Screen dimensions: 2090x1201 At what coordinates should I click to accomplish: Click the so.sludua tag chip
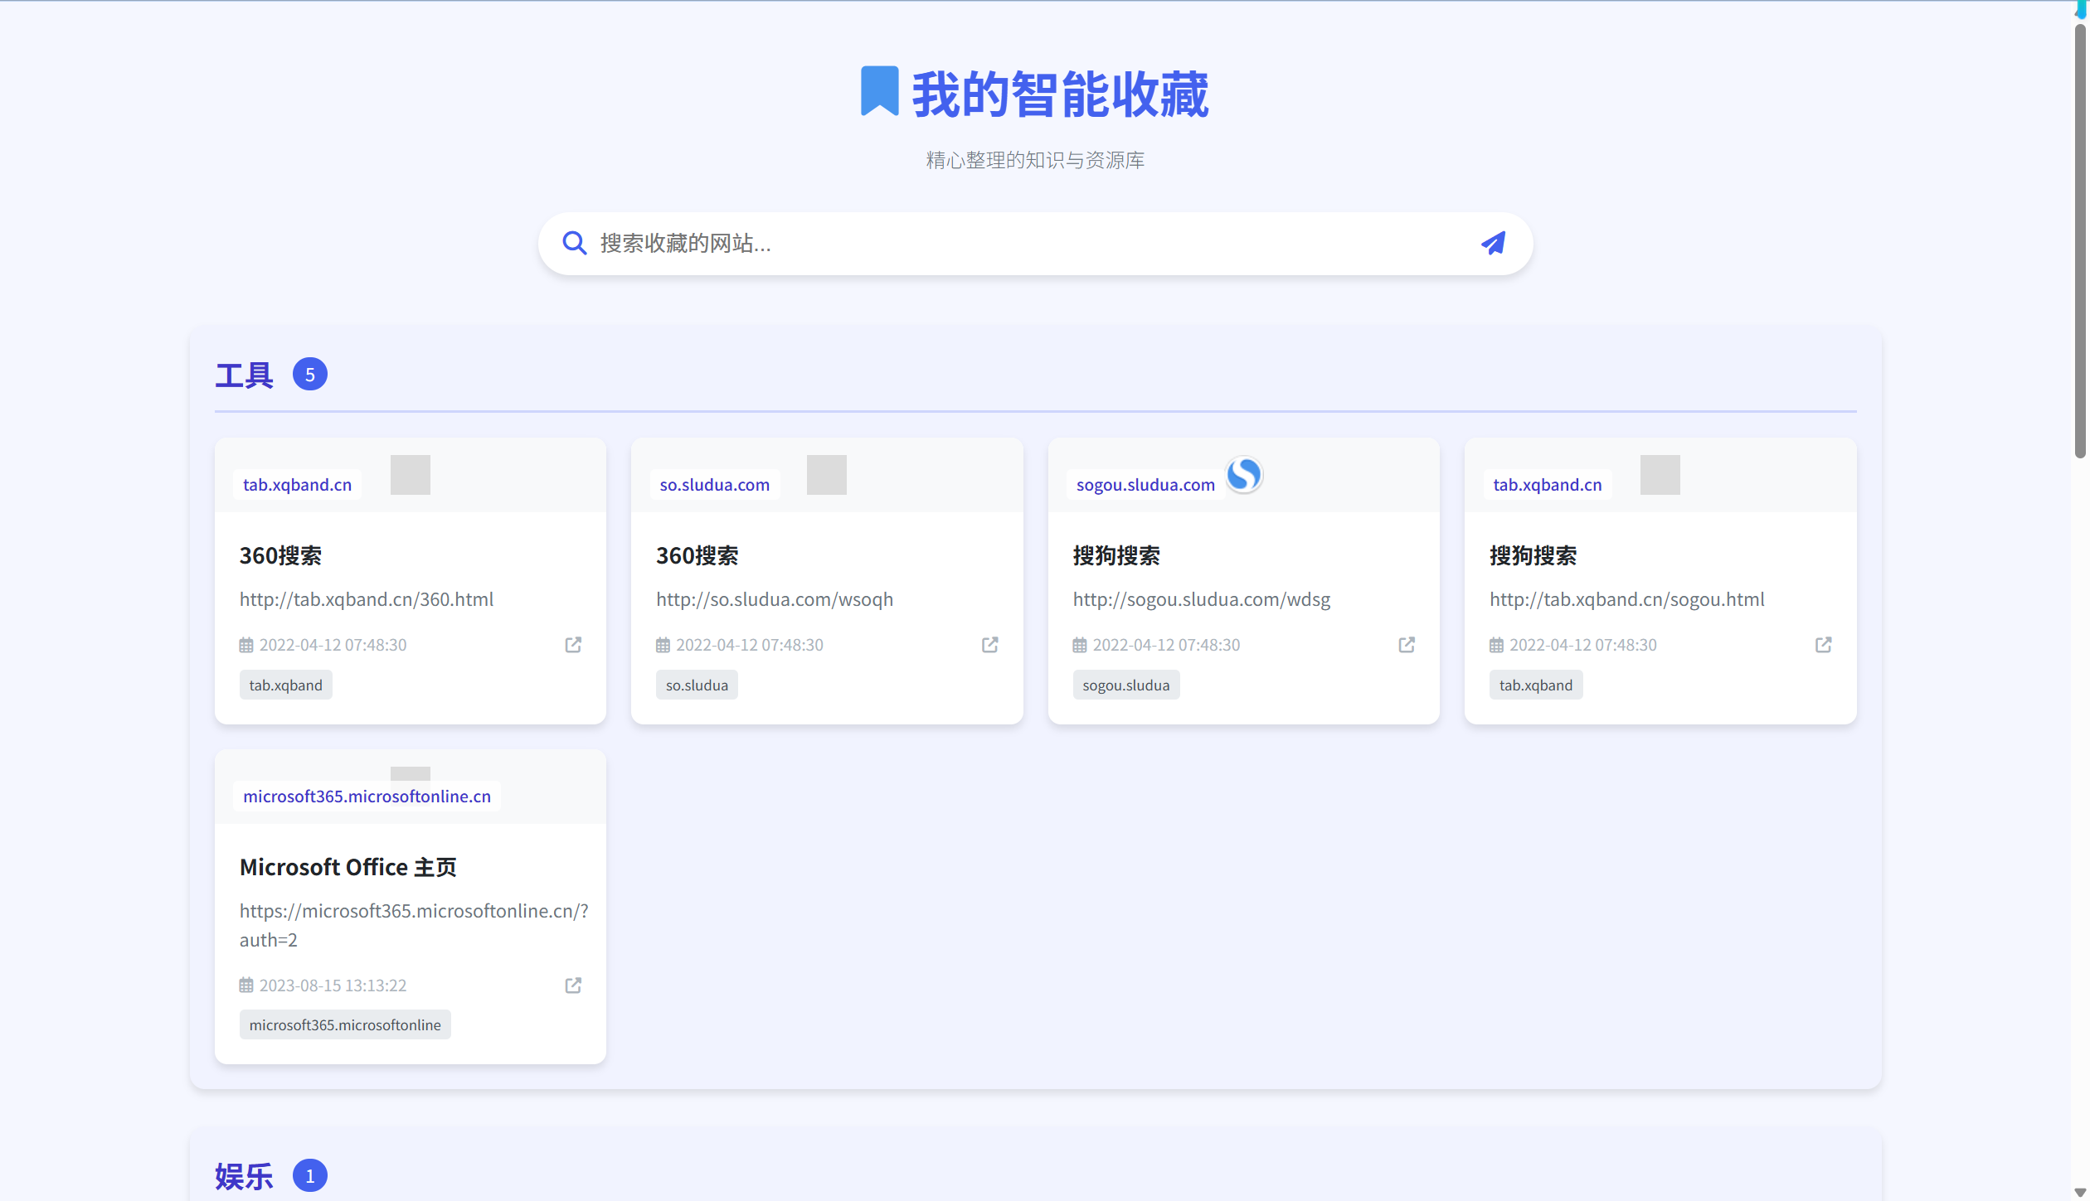tap(697, 685)
